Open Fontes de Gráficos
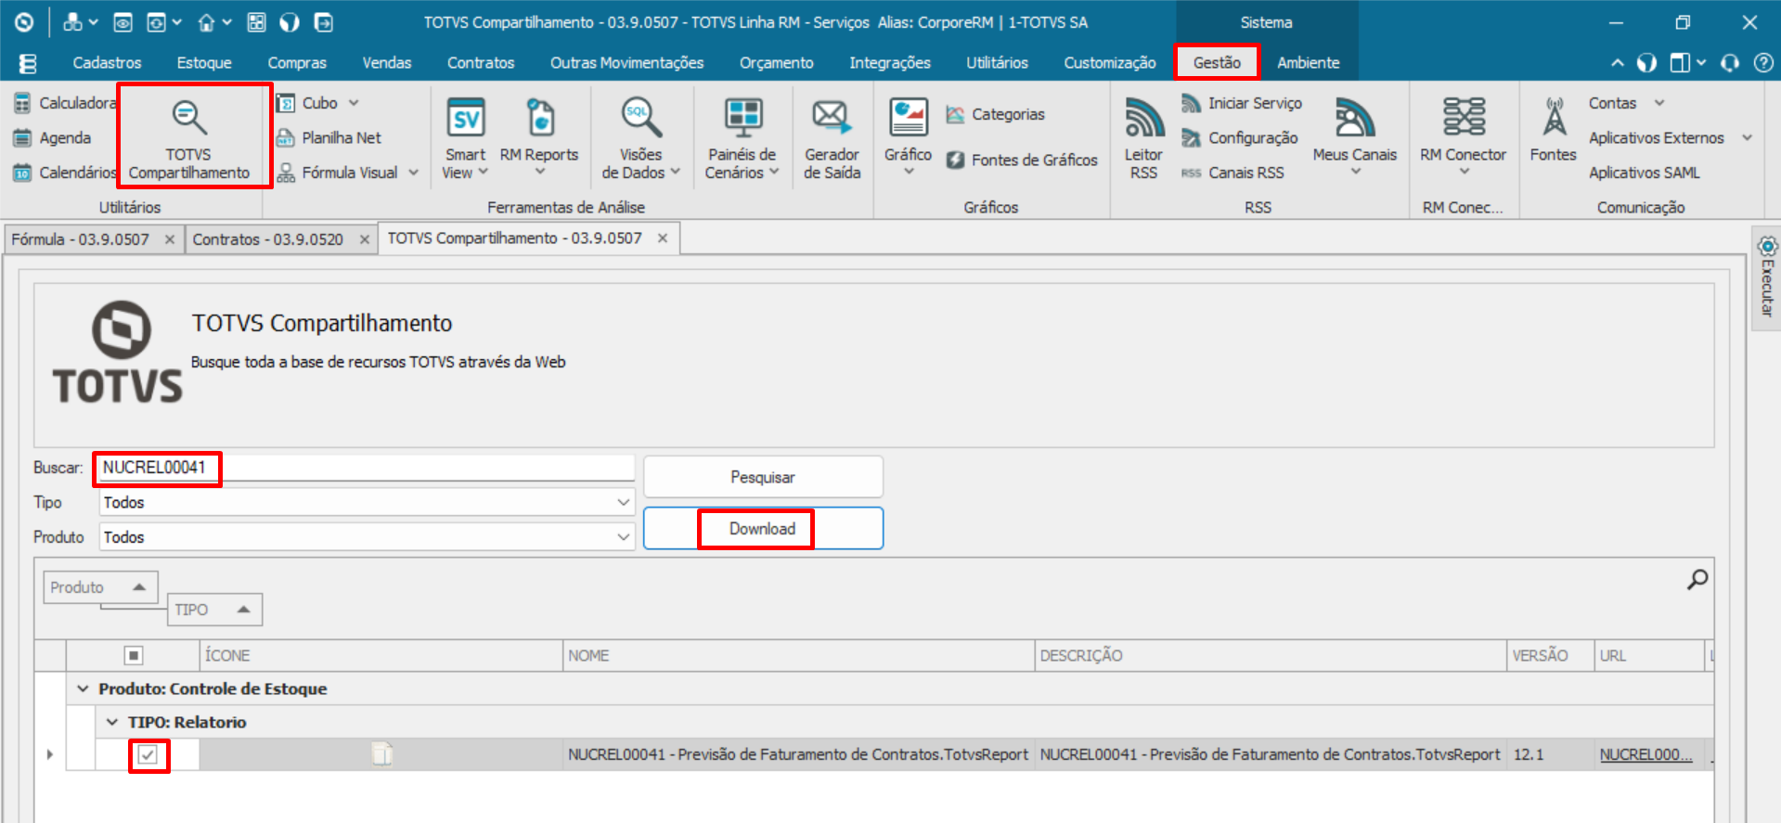Screen dimensions: 1781x823 point(1021,160)
